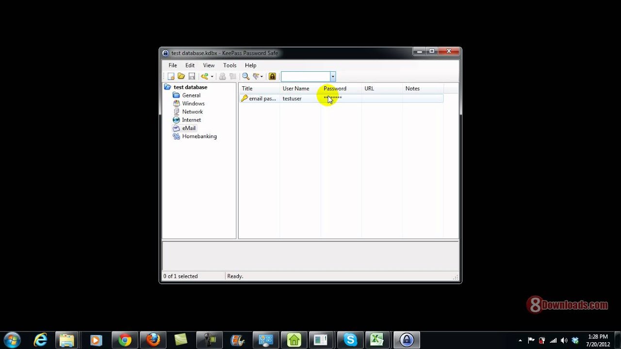The image size is (621, 349).
Task: Select the Windows group
Action: click(x=193, y=104)
